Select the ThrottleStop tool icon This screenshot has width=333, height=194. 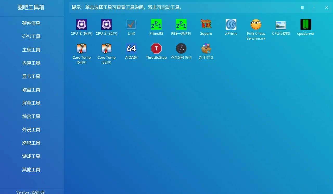[x=156, y=48]
